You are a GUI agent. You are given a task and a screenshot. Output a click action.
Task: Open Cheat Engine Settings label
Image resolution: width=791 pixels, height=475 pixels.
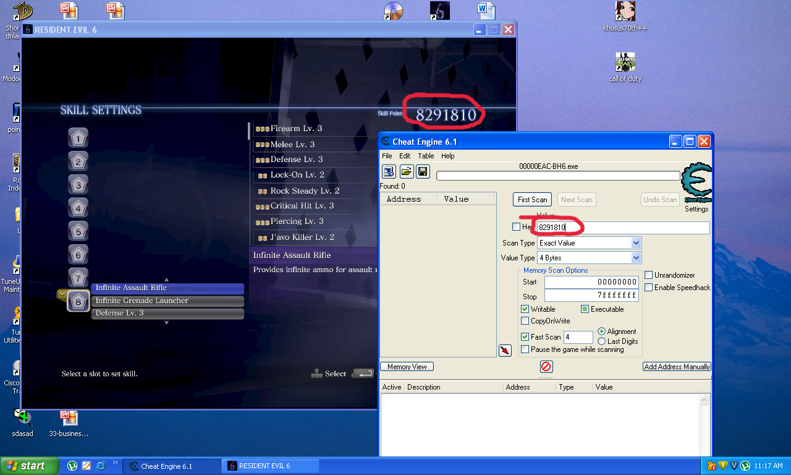tap(696, 209)
